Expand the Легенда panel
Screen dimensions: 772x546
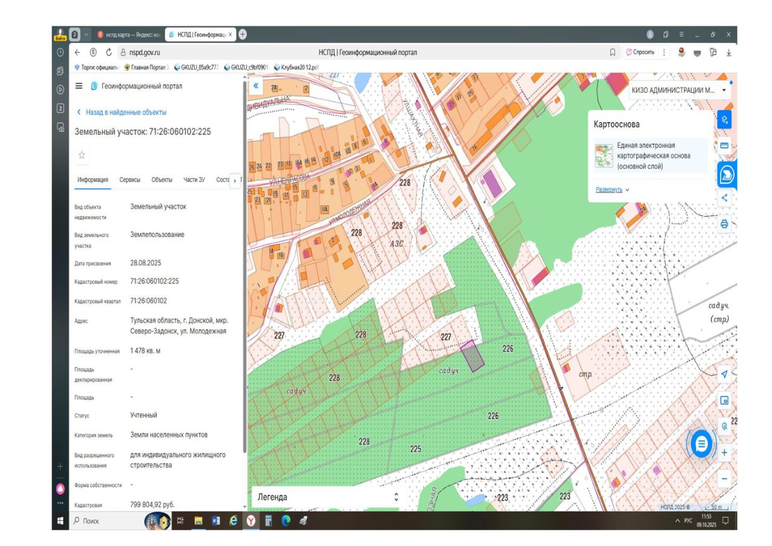click(326, 497)
